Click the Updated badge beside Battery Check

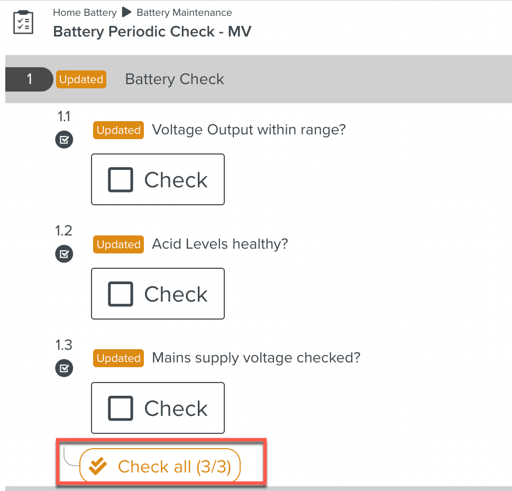(81, 79)
